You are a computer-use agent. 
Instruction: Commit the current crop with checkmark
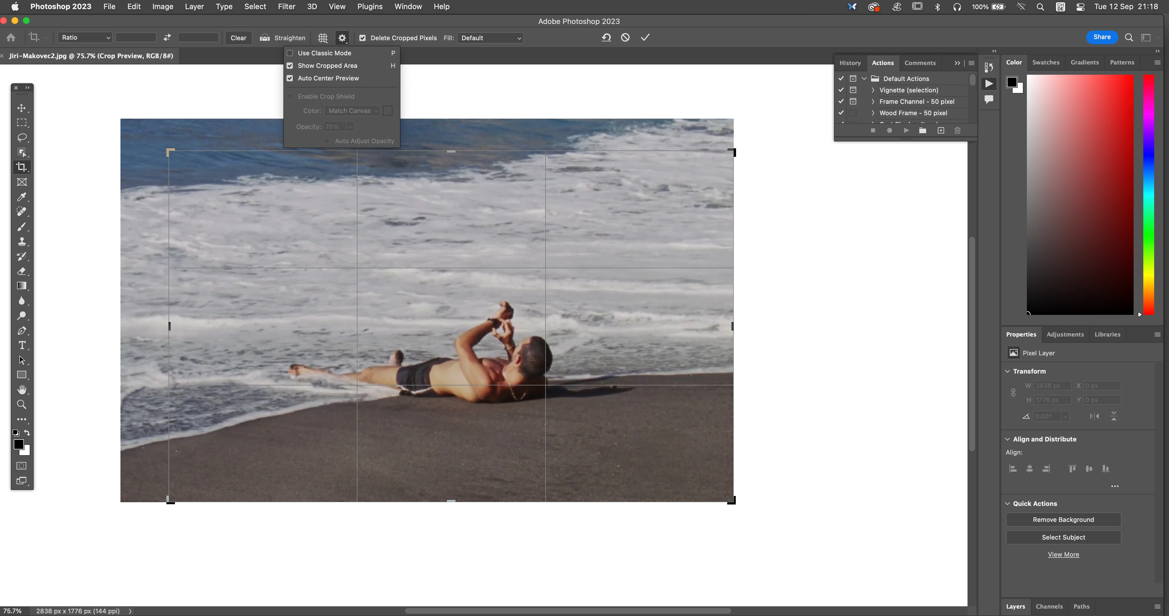pos(645,37)
